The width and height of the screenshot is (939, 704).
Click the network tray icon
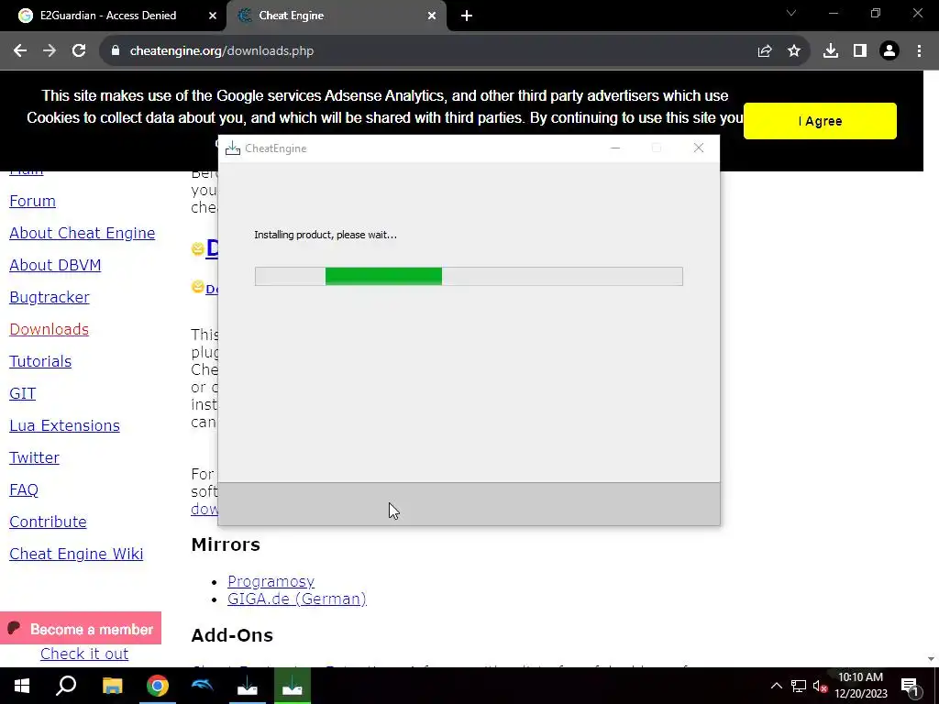[x=799, y=686]
